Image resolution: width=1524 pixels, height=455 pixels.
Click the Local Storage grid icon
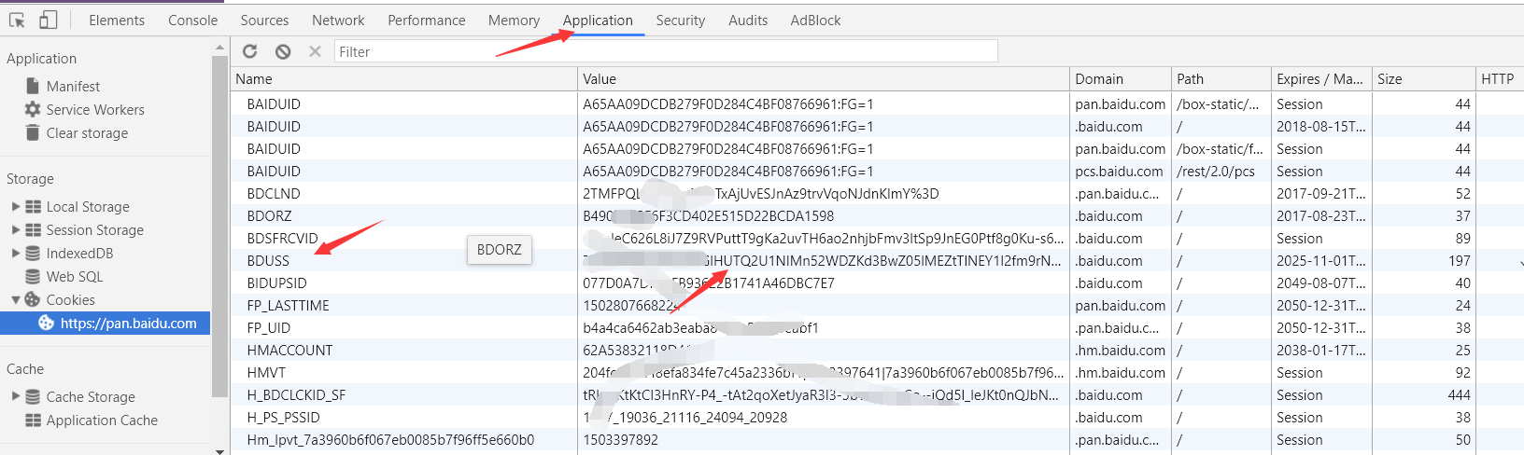point(34,207)
